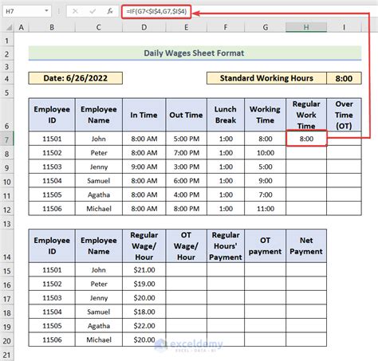Image resolution: width=378 pixels, height=361 pixels.
Task: Select the Net Payment header cell
Action: 306,246
